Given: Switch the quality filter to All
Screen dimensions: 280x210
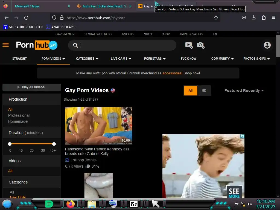Looking at the screenshot, I should [x=191, y=91].
